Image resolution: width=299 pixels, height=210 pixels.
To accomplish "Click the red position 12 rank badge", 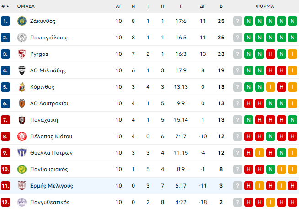I will point(5,202).
